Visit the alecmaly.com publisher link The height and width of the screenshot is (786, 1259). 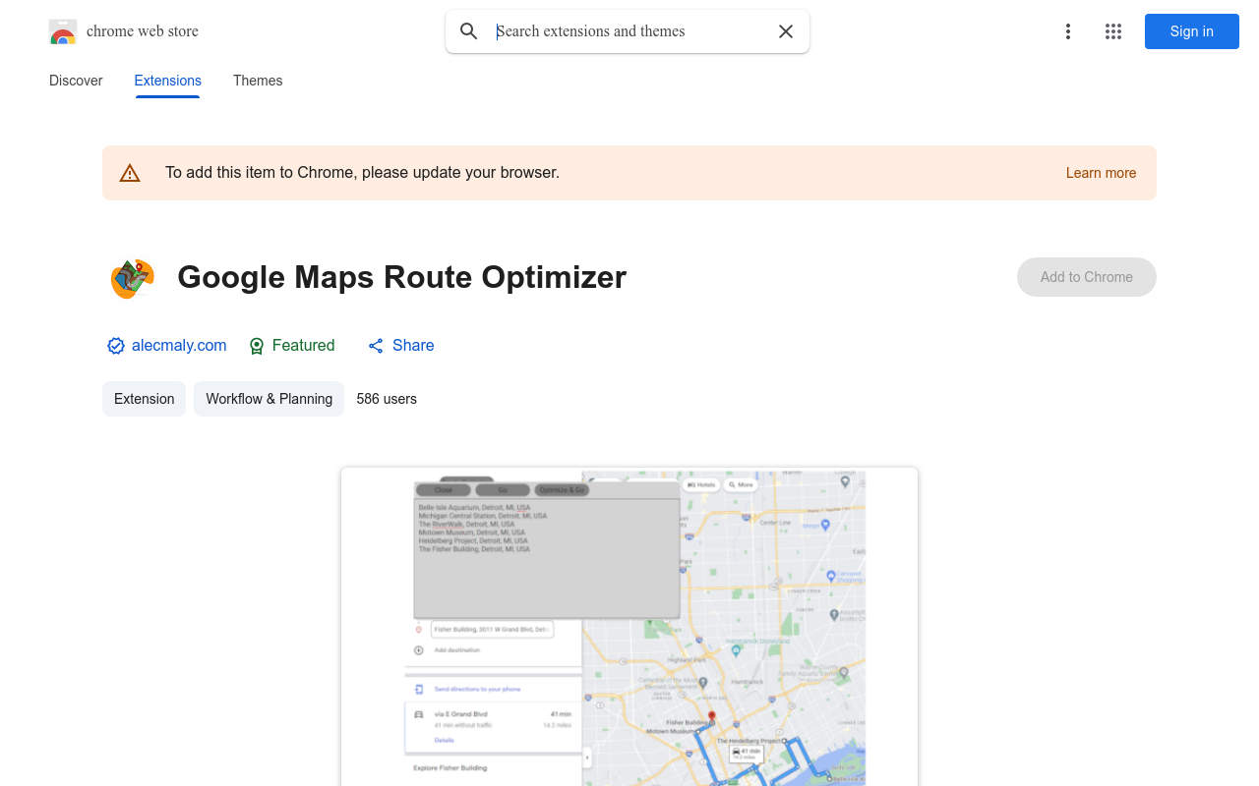[179, 346]
